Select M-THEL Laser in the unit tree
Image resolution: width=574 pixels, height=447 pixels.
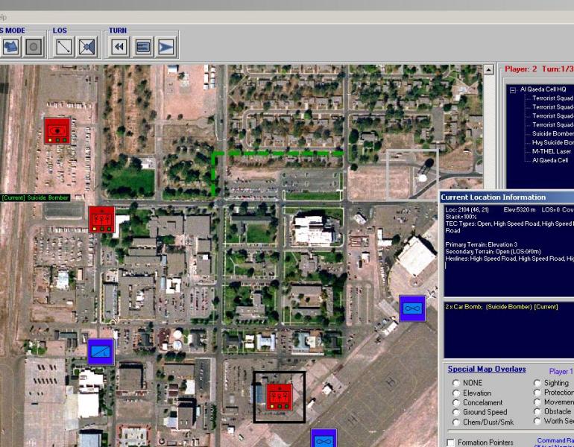[x=551, y=151]
